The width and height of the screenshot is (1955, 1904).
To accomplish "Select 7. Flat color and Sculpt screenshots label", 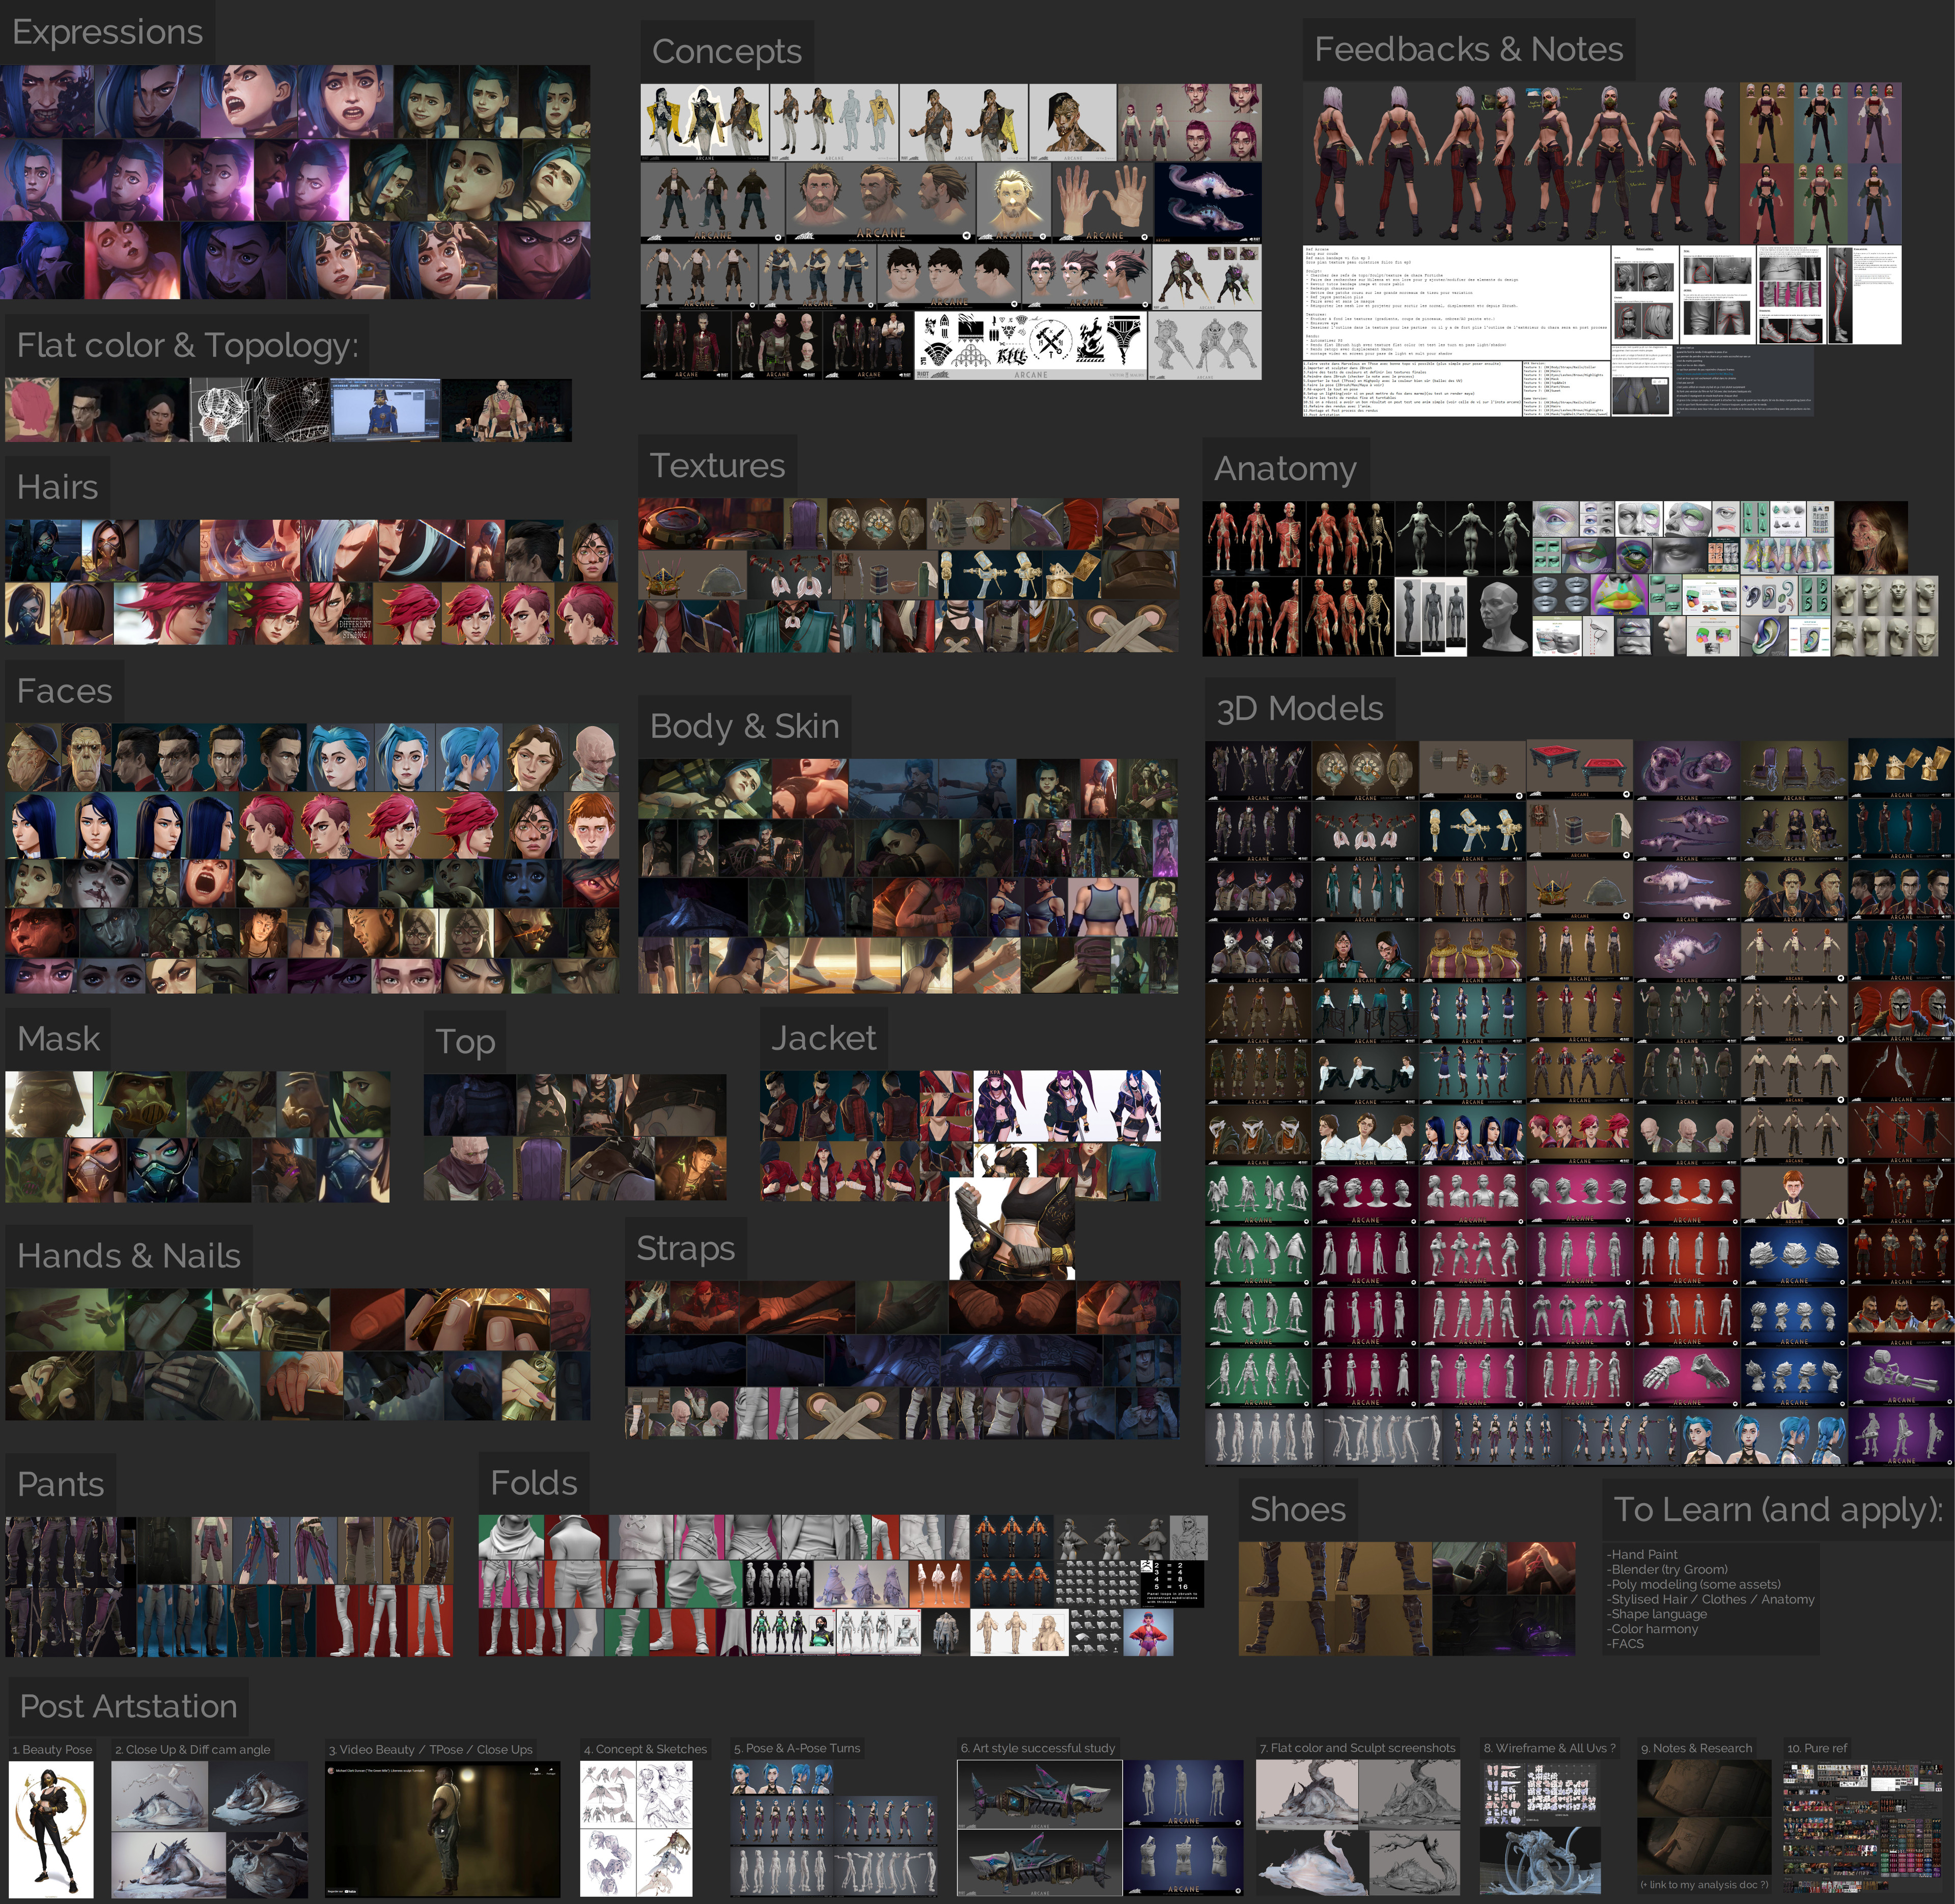I will [1357, 1749].
